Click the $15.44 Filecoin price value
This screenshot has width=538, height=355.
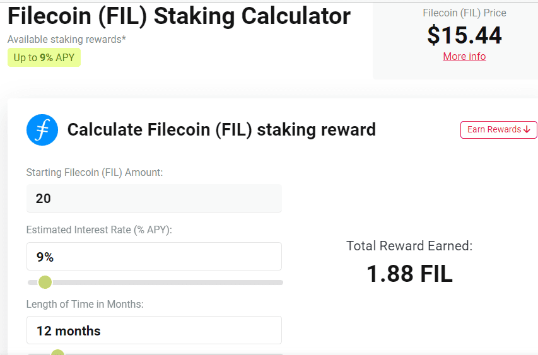tap(464, 35)
